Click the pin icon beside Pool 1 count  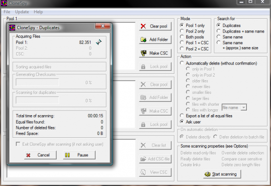(99, 42)
